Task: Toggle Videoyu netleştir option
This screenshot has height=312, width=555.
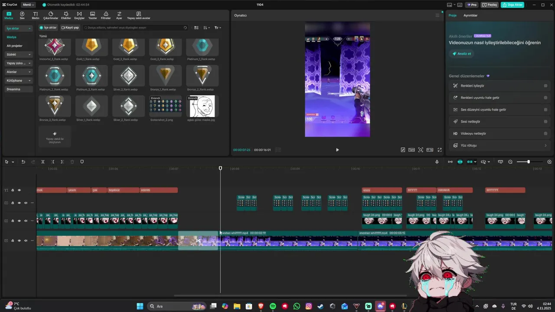Action: [x=545, y=133]
